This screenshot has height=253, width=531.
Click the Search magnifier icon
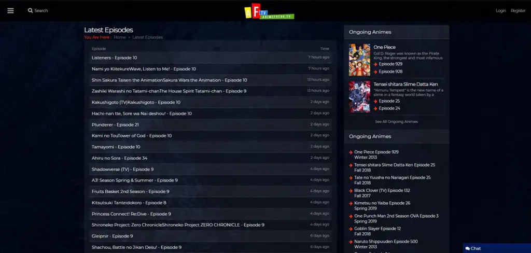(31, 10)
